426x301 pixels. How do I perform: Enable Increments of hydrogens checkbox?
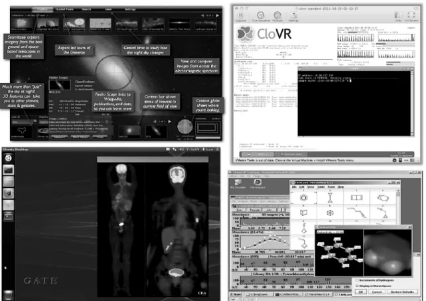coord(357,280)
